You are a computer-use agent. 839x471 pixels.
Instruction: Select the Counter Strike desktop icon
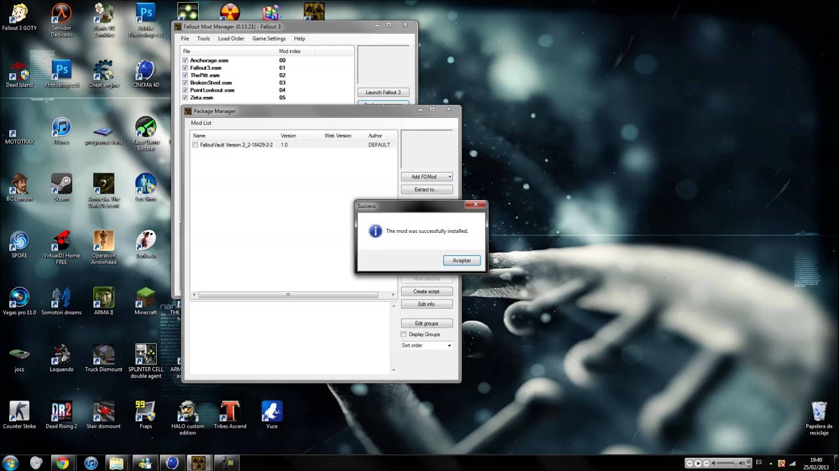pos(19,412)
